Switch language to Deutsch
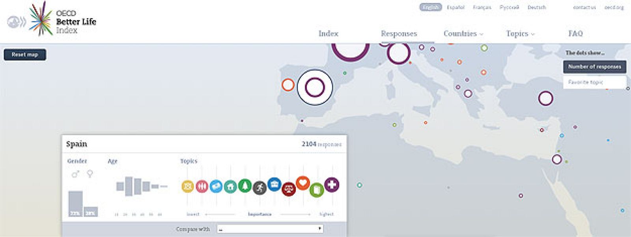Screen dimensions: 631x237 537,7
